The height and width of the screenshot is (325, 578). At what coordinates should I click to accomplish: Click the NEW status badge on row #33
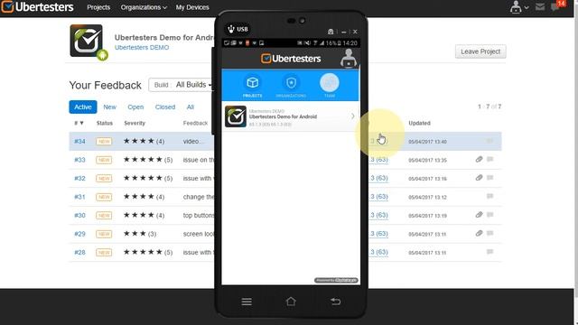[x=104, y=160]
